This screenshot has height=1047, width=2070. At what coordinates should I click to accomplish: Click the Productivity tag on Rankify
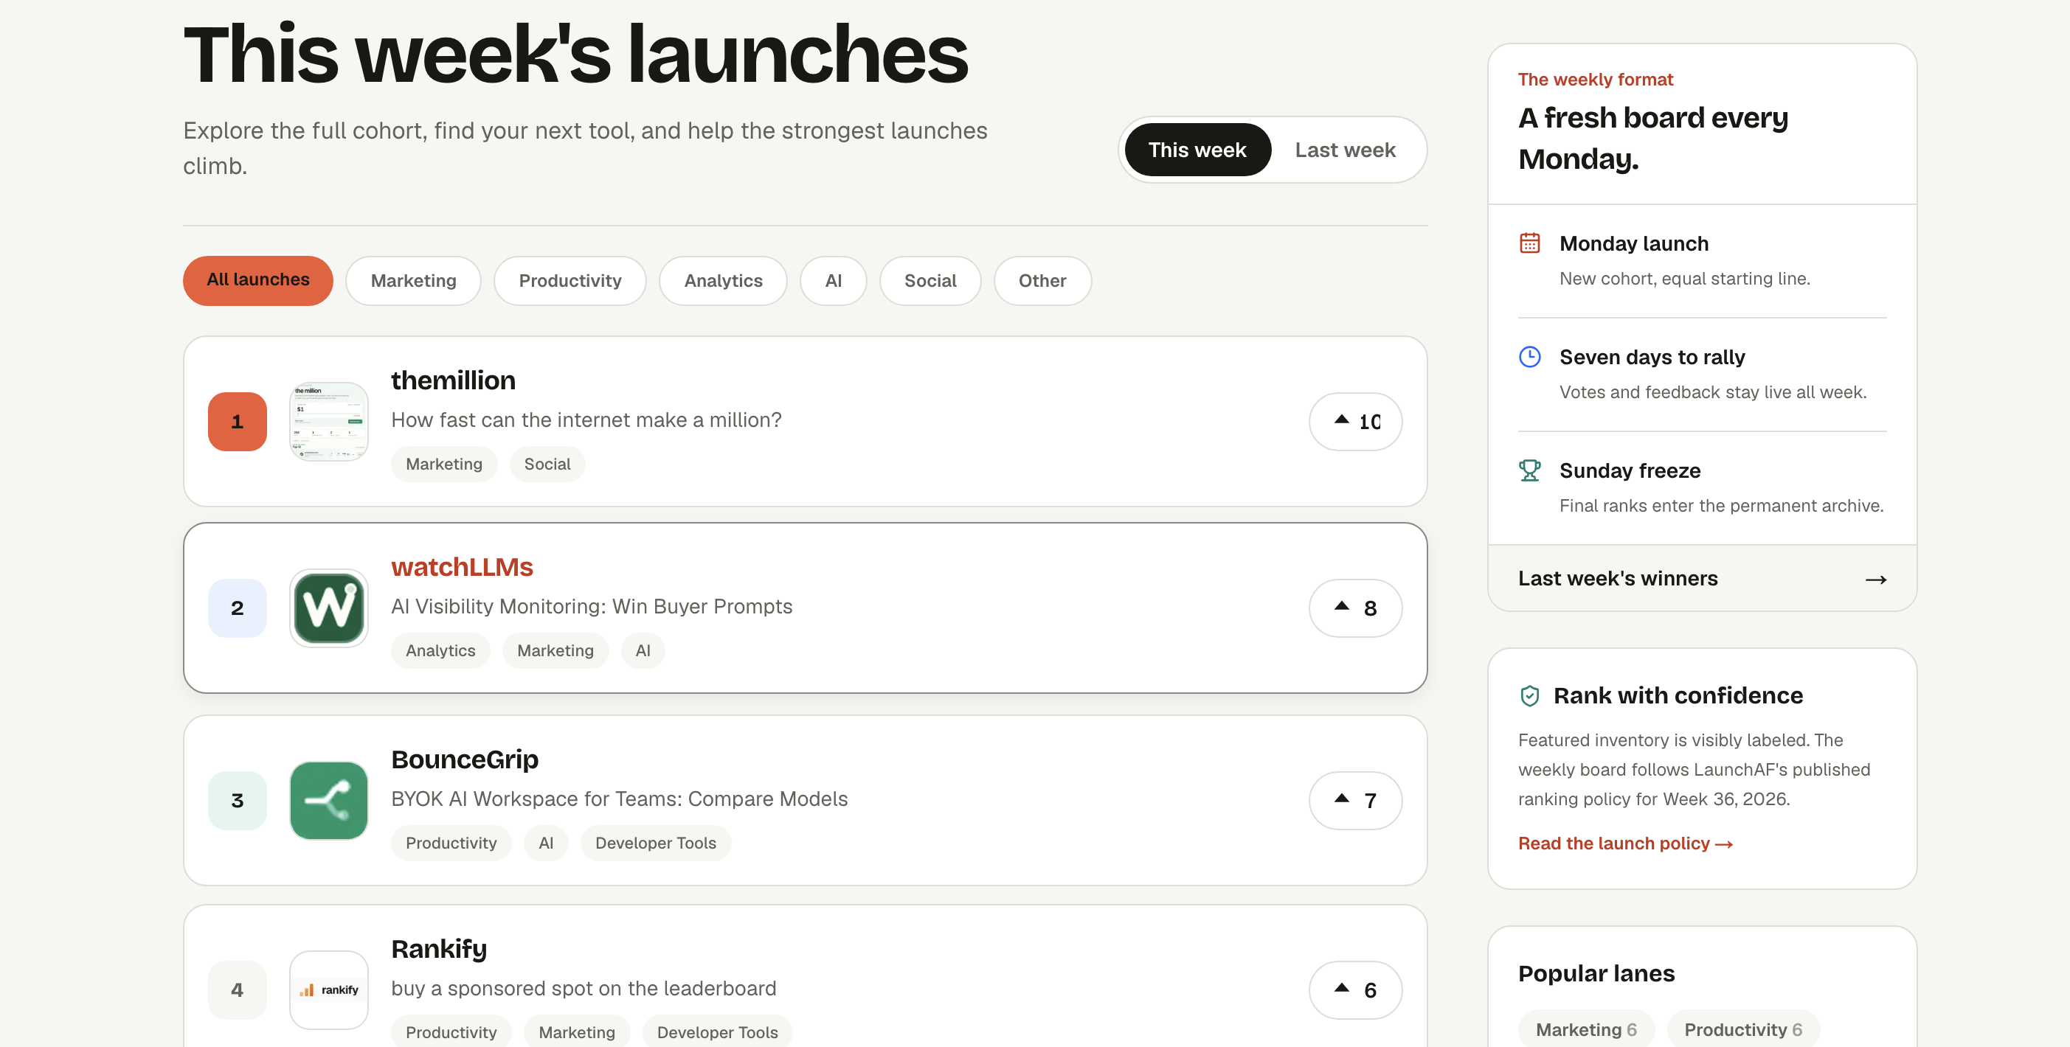[x=451, y=1032]
